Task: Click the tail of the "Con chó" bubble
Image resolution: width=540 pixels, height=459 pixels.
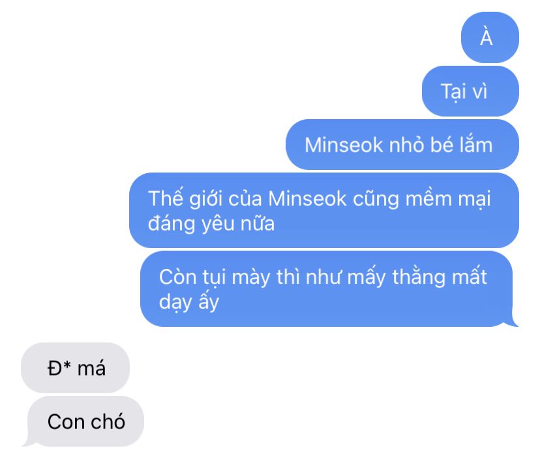Action: coord(27,441)
